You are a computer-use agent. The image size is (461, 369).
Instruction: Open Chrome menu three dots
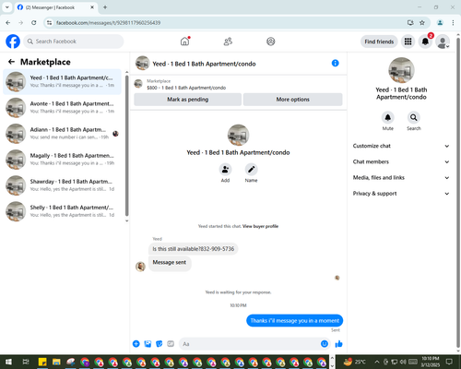(453, 23)
